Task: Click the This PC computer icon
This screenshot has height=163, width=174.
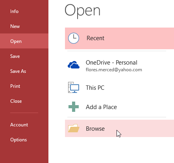Action: click(x=74, y=87)
